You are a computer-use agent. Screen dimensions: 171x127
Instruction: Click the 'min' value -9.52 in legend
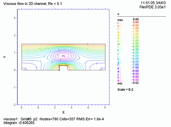click(x=135, y=83)
